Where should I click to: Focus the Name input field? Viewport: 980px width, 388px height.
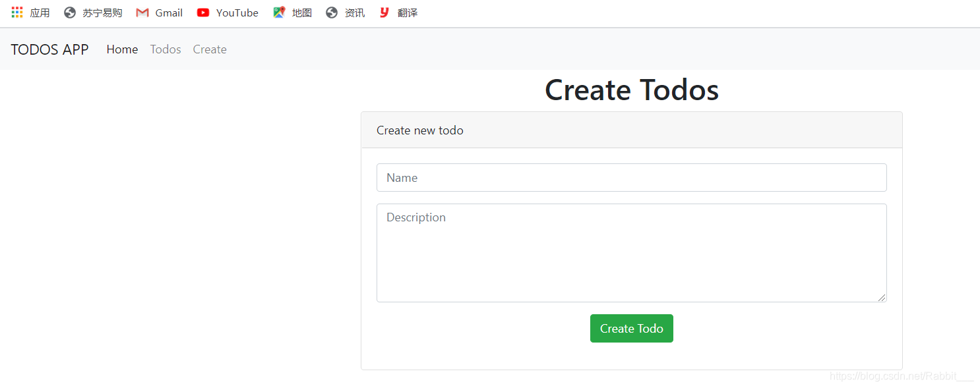631,178
